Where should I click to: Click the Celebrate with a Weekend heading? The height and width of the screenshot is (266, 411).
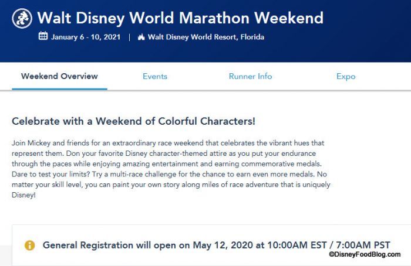point(133,122)
